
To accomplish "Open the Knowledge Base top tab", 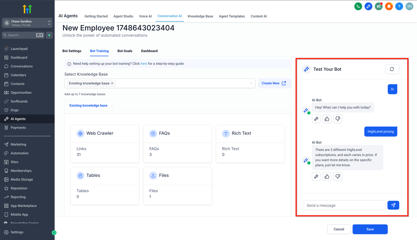I will coord(200,16).
